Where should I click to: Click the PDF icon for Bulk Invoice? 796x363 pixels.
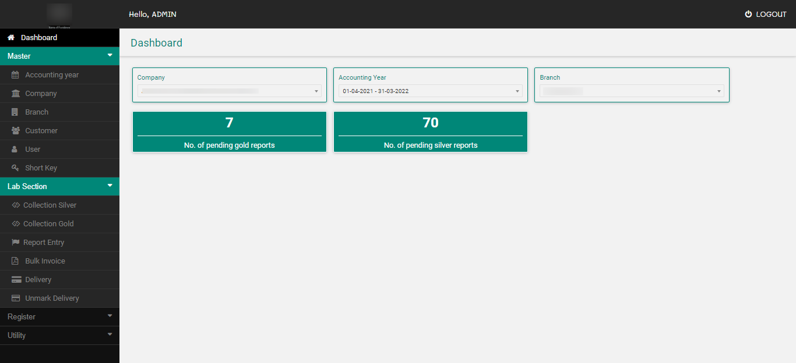click(16, 261)
